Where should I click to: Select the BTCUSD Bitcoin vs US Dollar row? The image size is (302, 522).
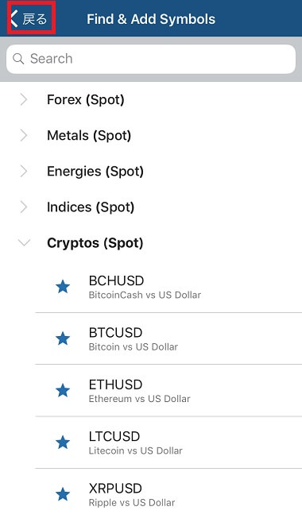tap(168, 338)
